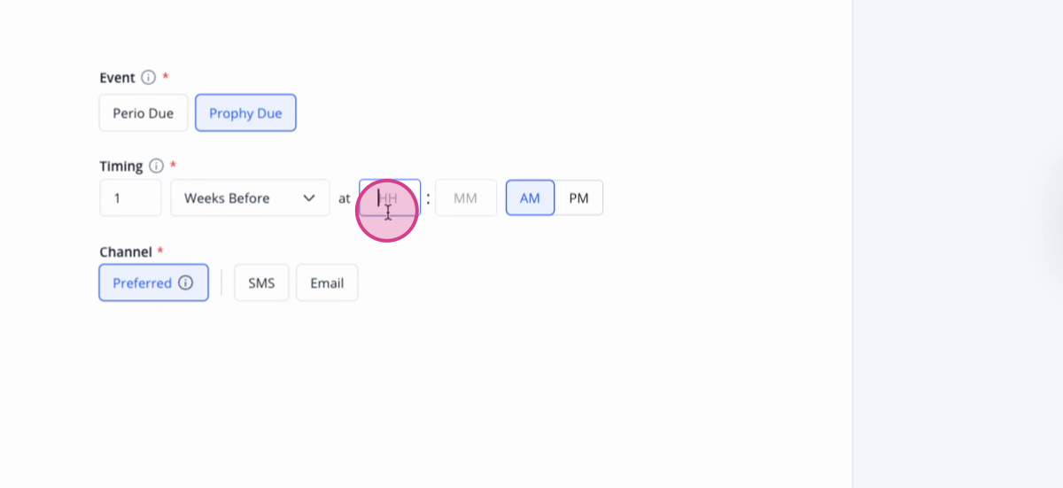This screenshot has width=1063, height=488.
Task: Click the info icon next to Timing
Action: point(157,166)
